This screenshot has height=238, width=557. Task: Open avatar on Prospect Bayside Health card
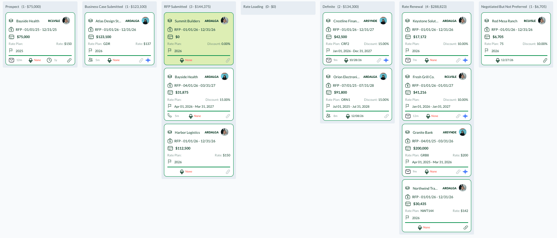click(66, 21)
